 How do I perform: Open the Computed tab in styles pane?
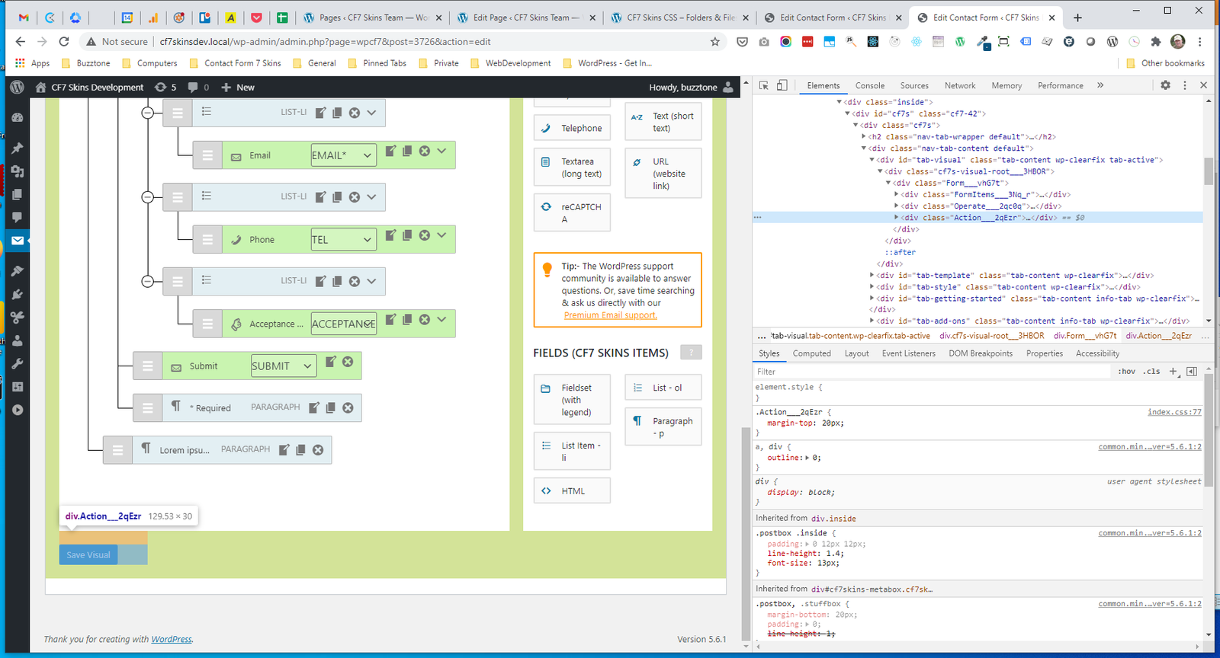pos(811,353)
